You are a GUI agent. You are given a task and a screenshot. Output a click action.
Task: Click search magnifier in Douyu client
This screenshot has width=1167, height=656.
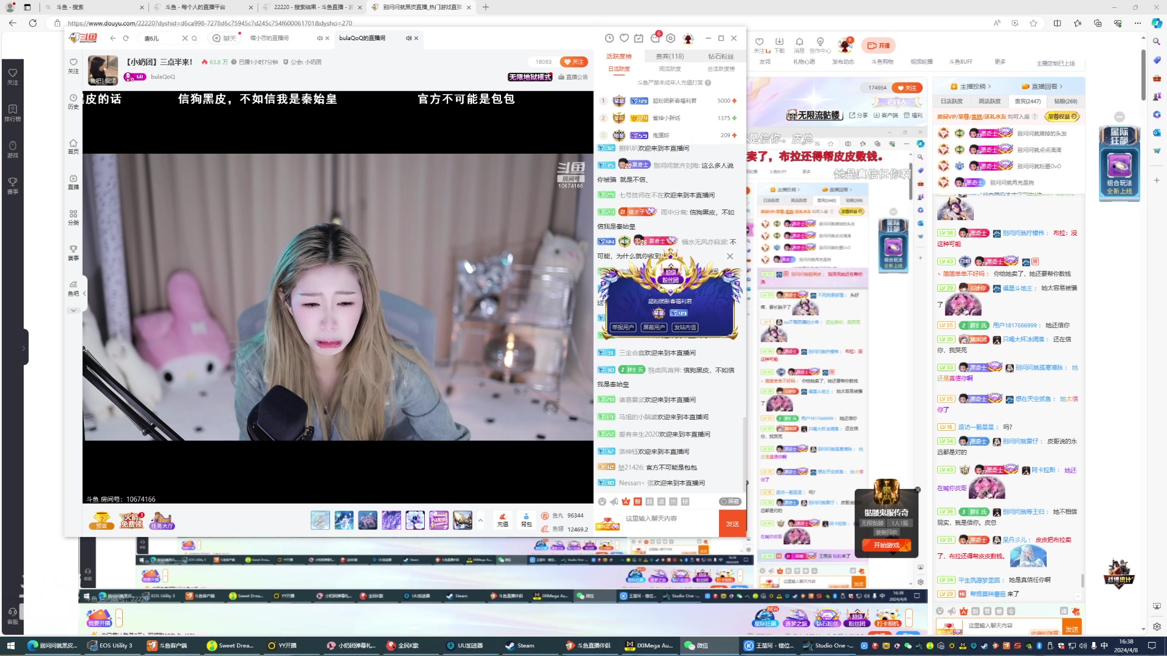(x=194, y=38)
